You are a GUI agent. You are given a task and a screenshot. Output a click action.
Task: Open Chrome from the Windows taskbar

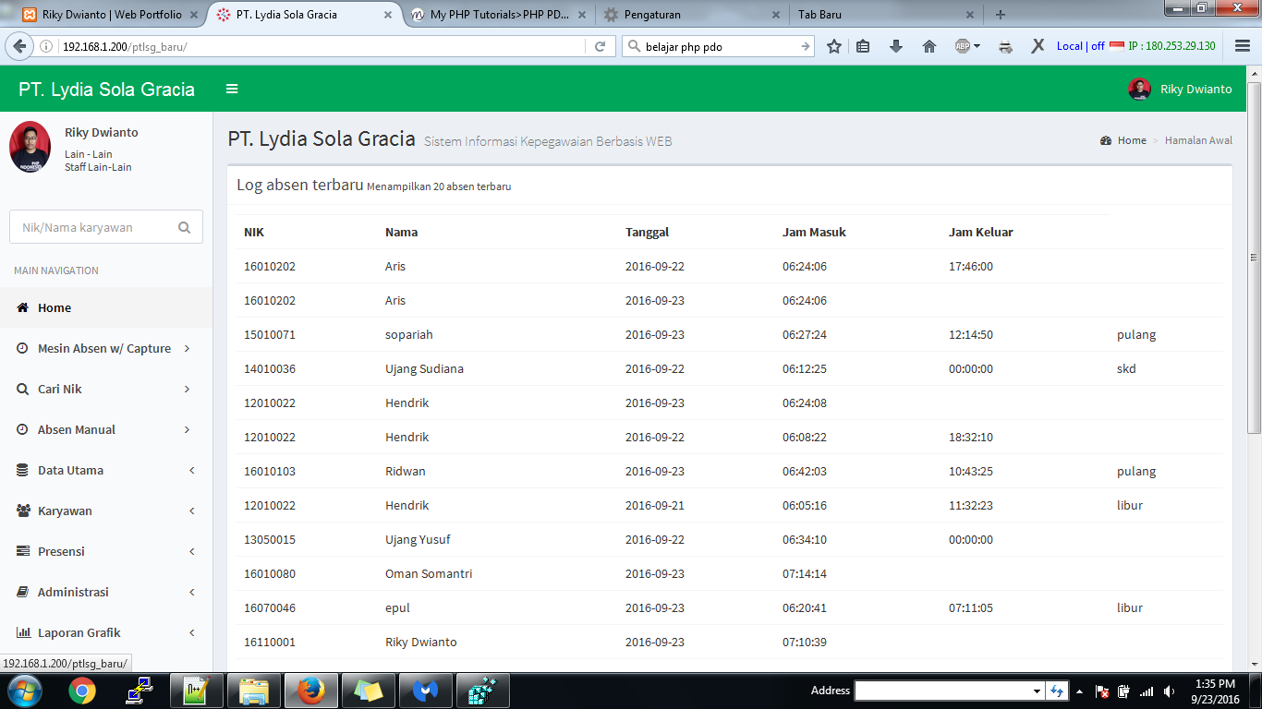82,691
